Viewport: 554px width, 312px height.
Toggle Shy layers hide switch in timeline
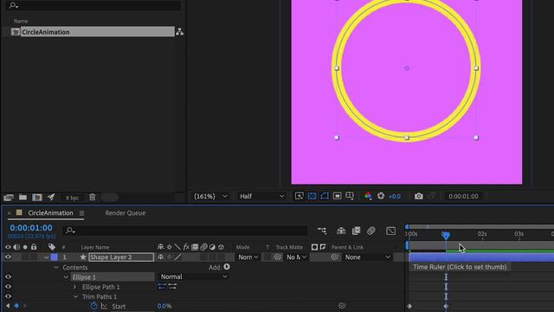341,231
